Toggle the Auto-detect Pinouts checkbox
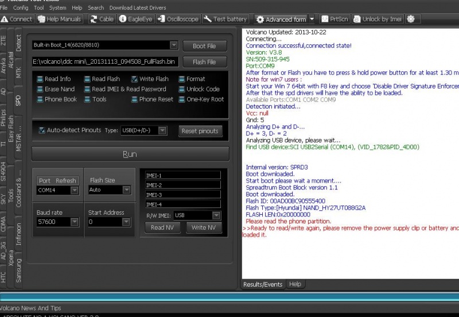The width and height of the screenshot is (459, 317). [41, 130]
